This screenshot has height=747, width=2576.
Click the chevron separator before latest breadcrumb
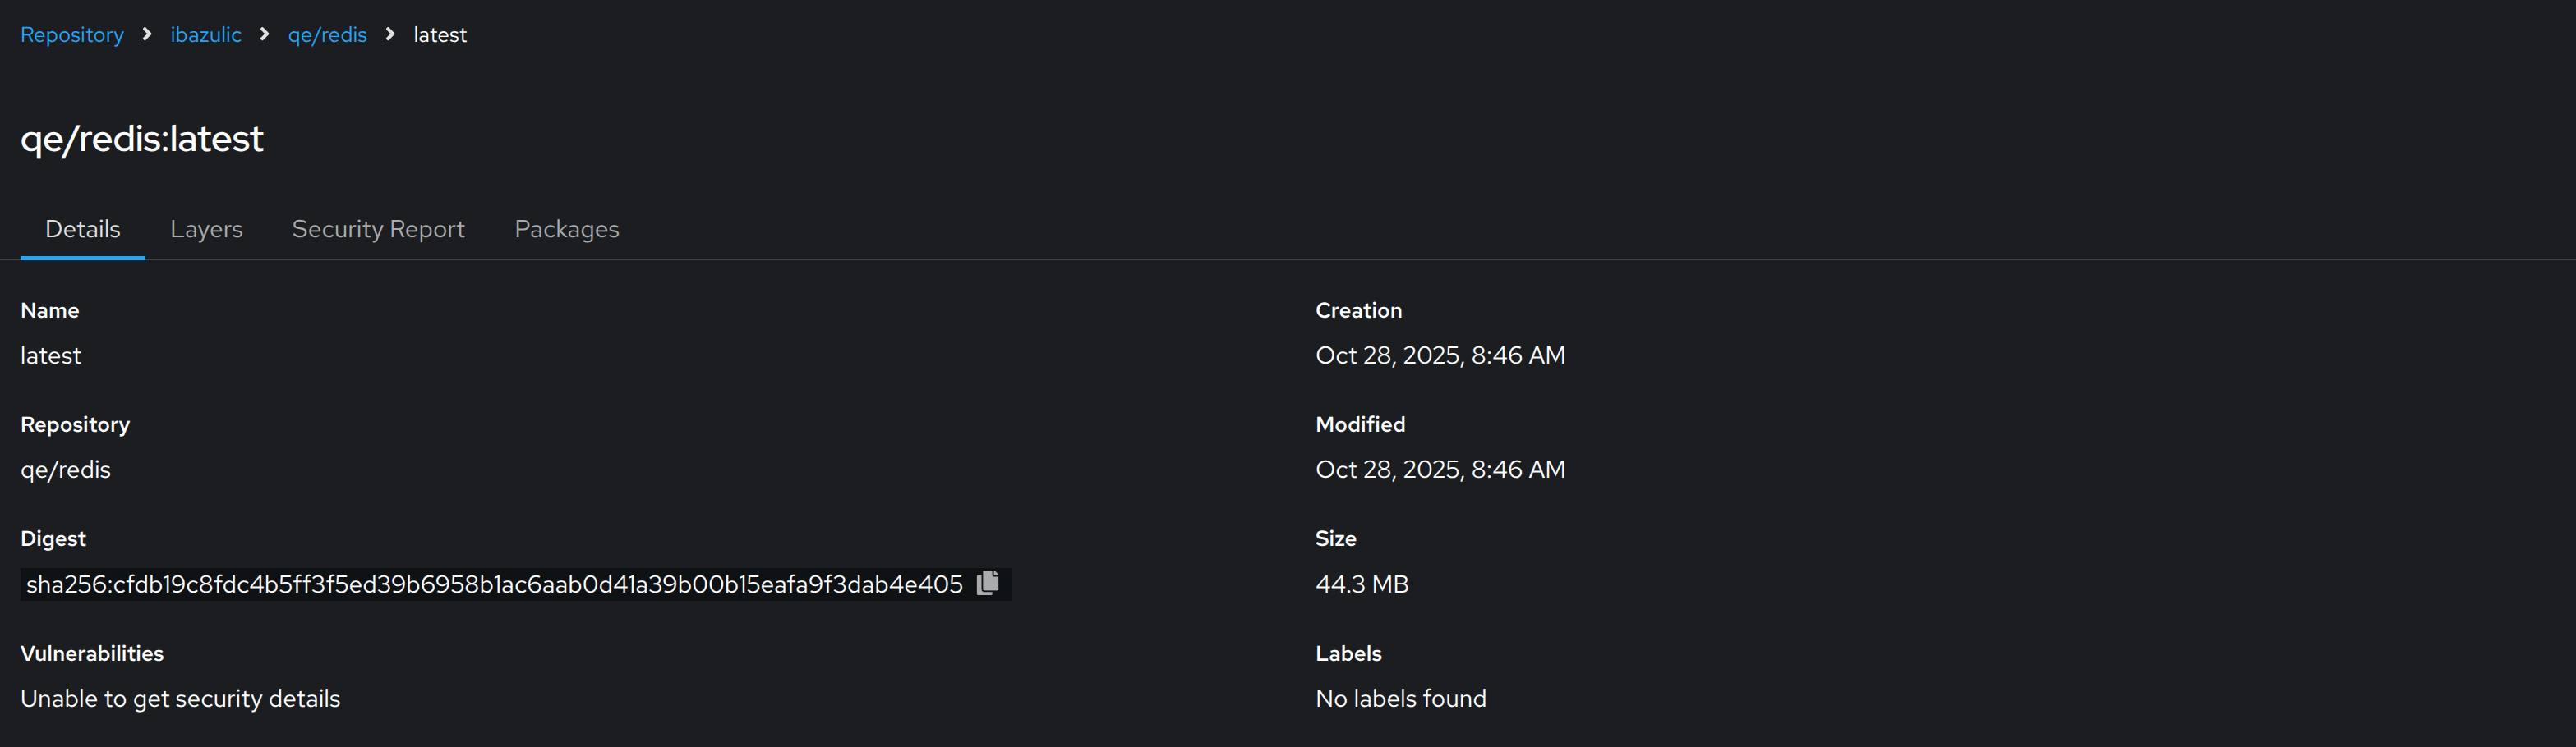[390, 35]
